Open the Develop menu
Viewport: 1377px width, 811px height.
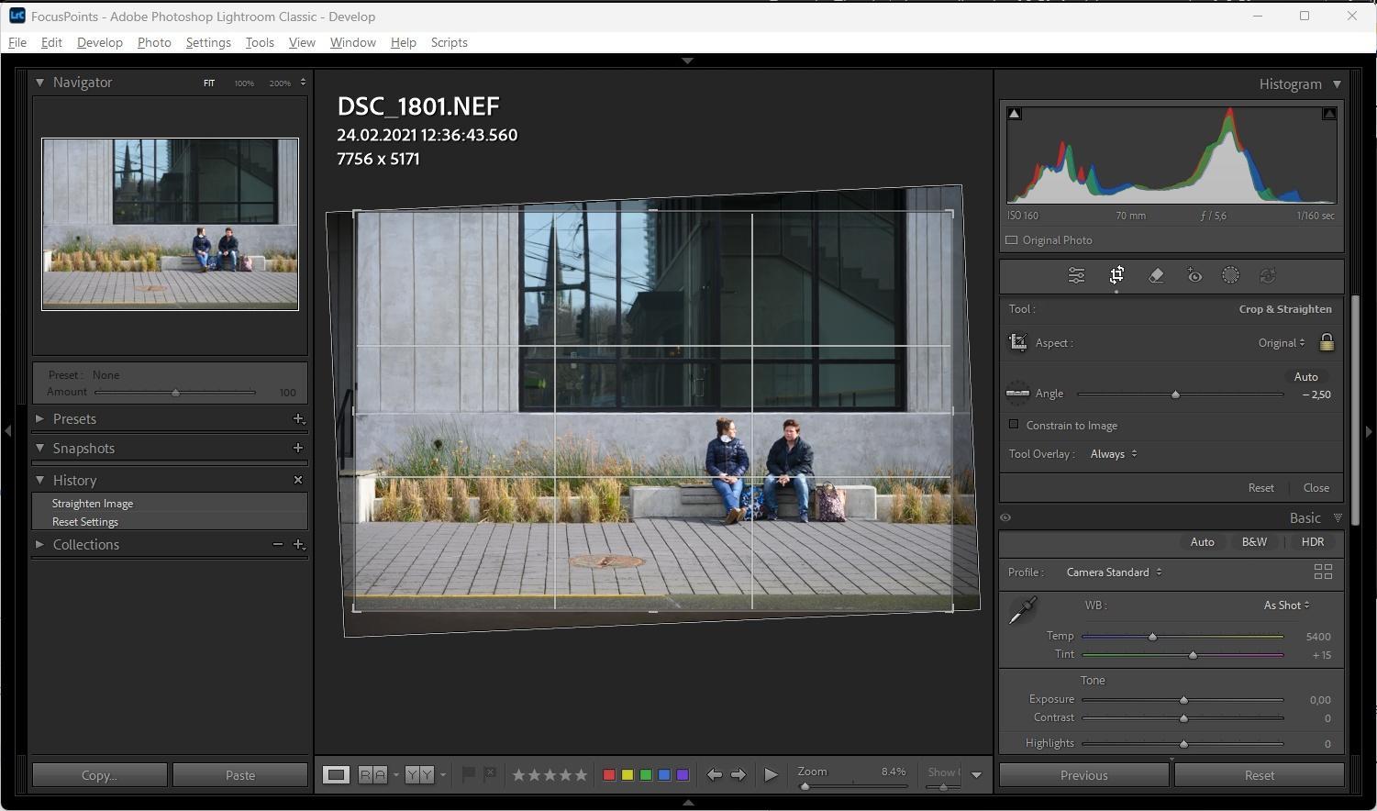tap(99, 42)
